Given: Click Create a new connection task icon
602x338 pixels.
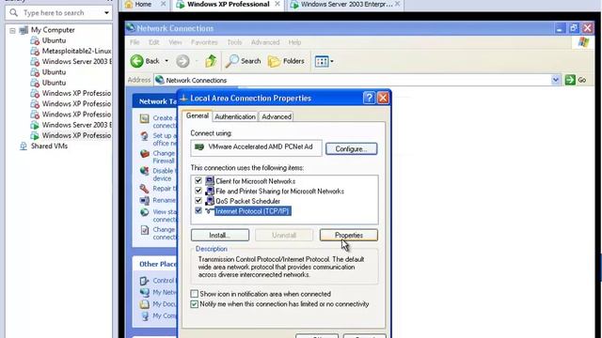Looking at the screenshot, I should pos(144,119).
